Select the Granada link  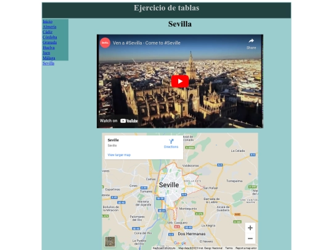50,43
